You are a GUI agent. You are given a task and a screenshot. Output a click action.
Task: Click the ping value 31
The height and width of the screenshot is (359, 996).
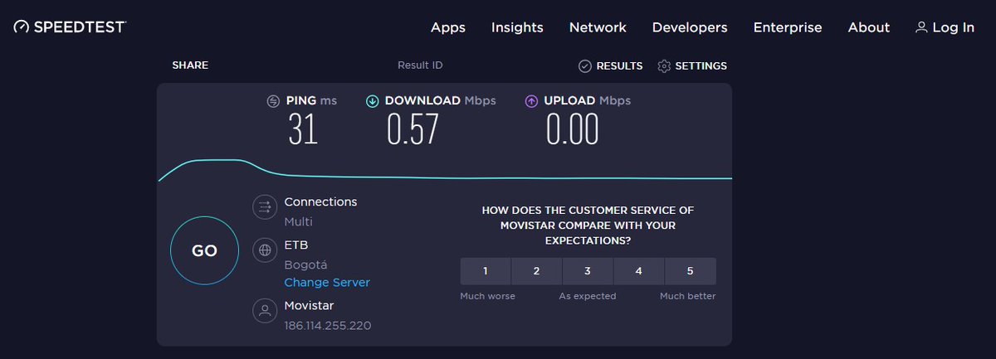point(303,129)
